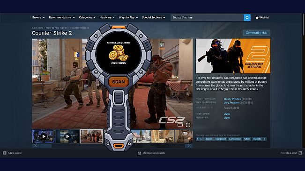The height and width of the screenshot is (171, 305).
Task: Expand the Categories dropdown
Action: pos(87,17)
